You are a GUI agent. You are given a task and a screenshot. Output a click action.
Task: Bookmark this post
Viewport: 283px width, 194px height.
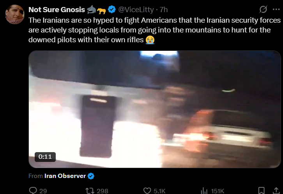[x=261, y=191]
